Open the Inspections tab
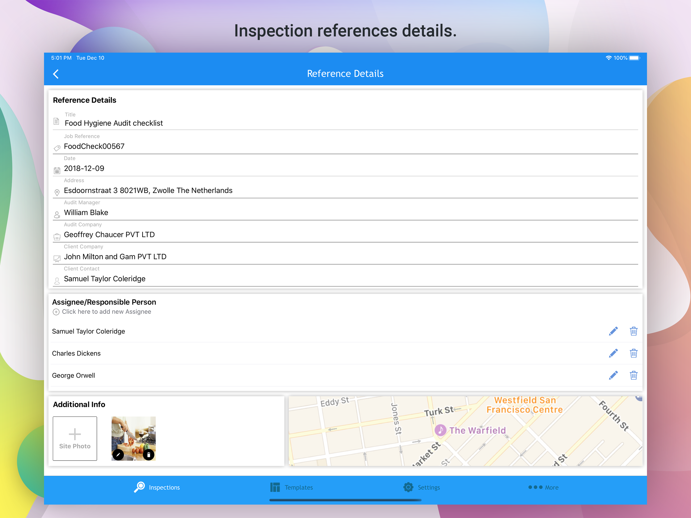This screenshot has width=691, height=518. click(157, 487)
